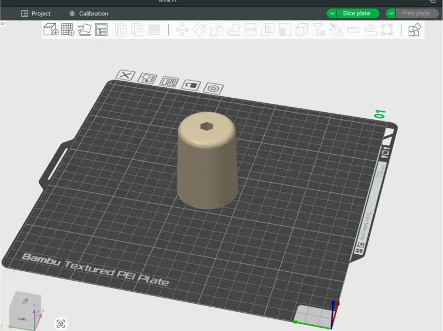Click the Print plate button
The height and width of the screenshot is (331, 443).
point(417,13)
